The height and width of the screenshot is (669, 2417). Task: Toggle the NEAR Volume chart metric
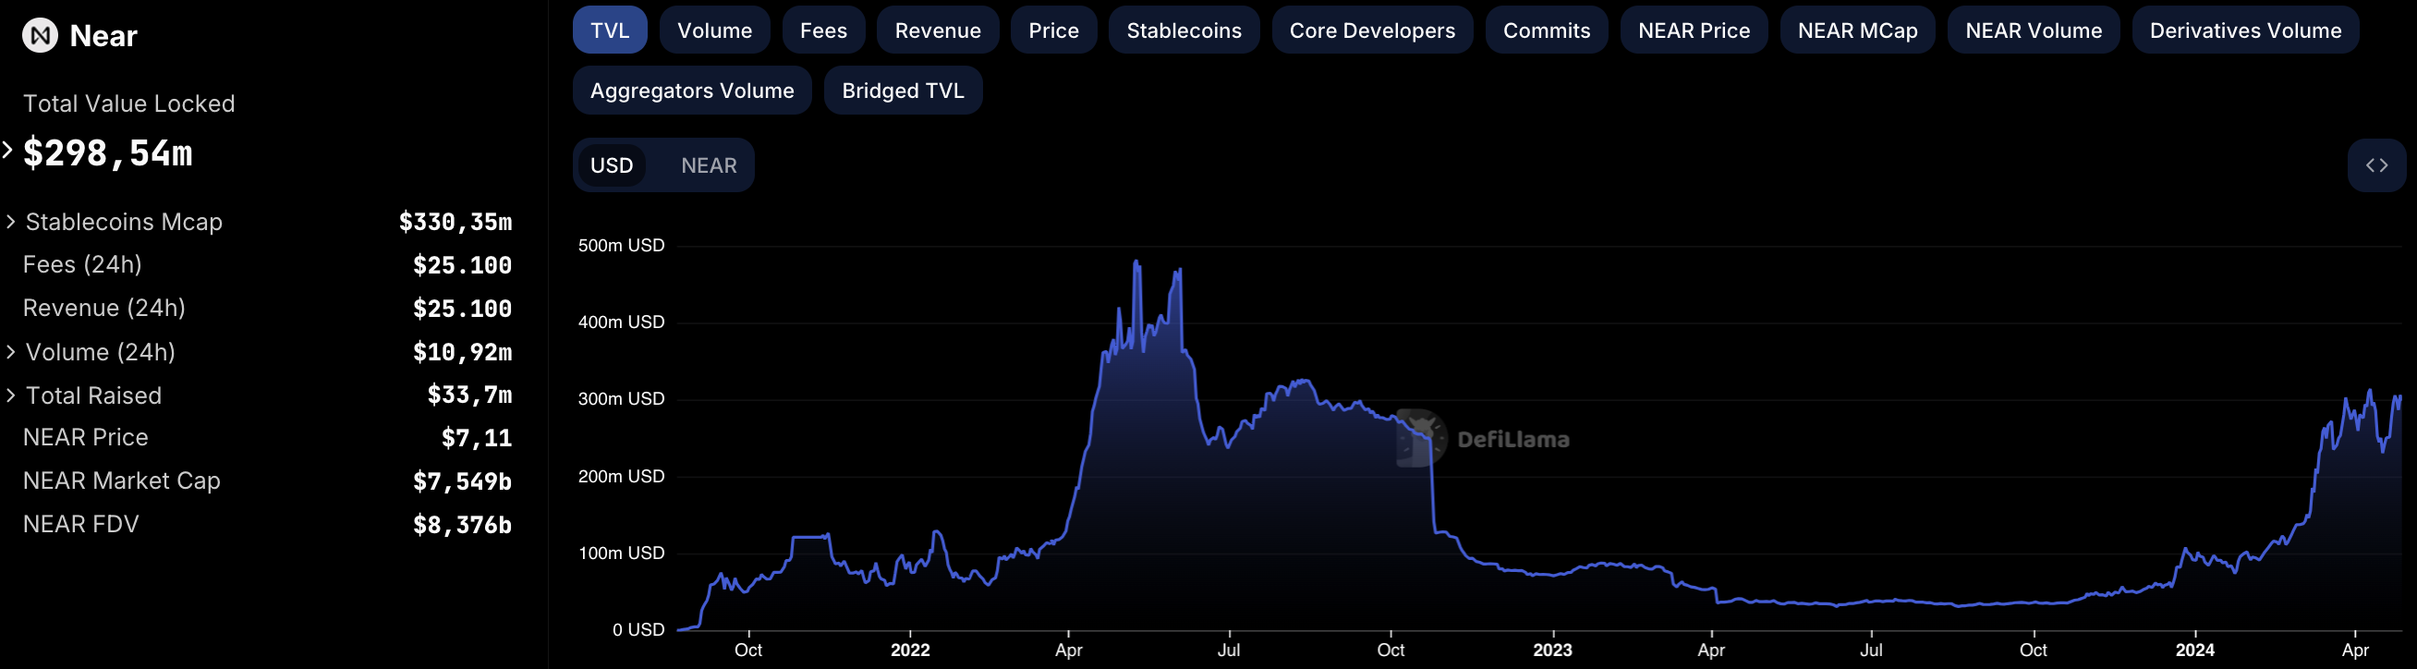pyautogui.click(x=2034, y=30)
